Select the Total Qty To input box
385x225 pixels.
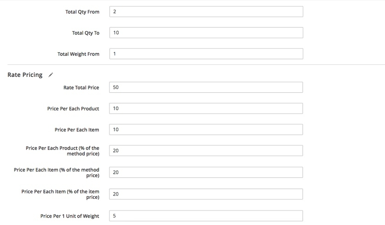click(x=206, y=33)
